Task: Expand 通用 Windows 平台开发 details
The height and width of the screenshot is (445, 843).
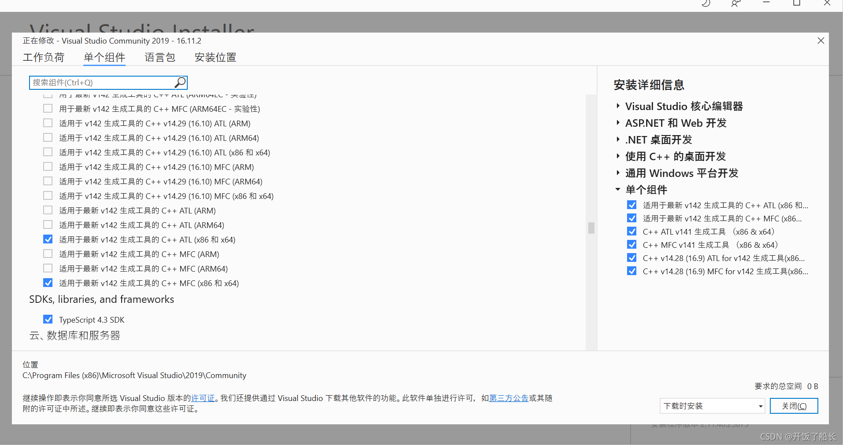Action: point(618,173)
